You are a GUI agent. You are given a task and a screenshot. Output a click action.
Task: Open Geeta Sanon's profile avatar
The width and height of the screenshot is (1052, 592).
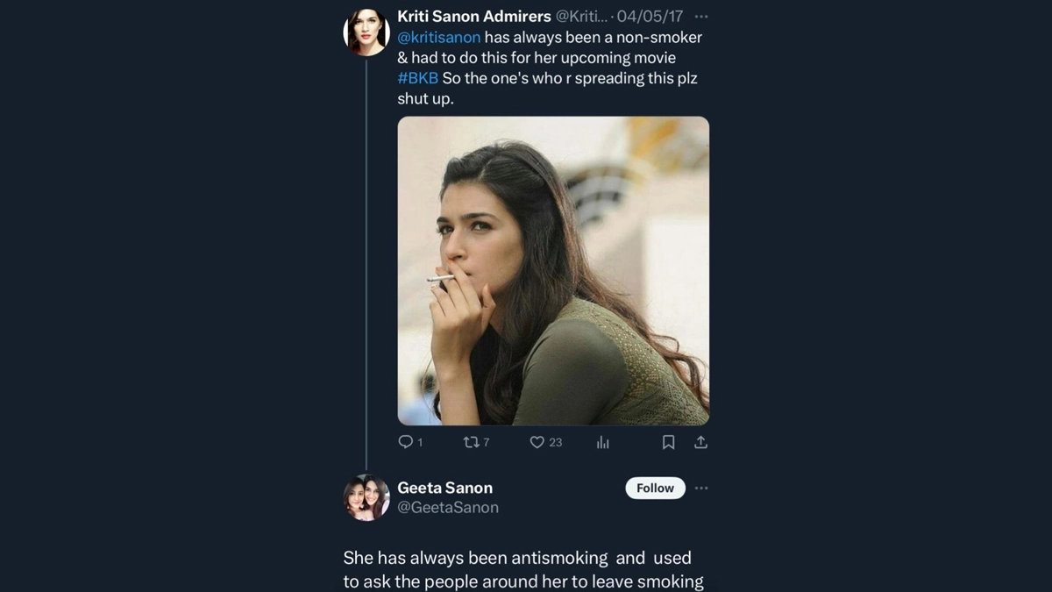(366, 497)
